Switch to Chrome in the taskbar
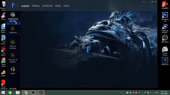 [25, 93]
